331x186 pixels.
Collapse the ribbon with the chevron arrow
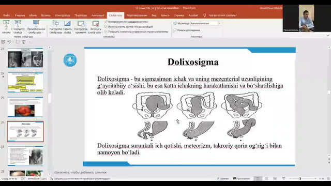[327, 35]
